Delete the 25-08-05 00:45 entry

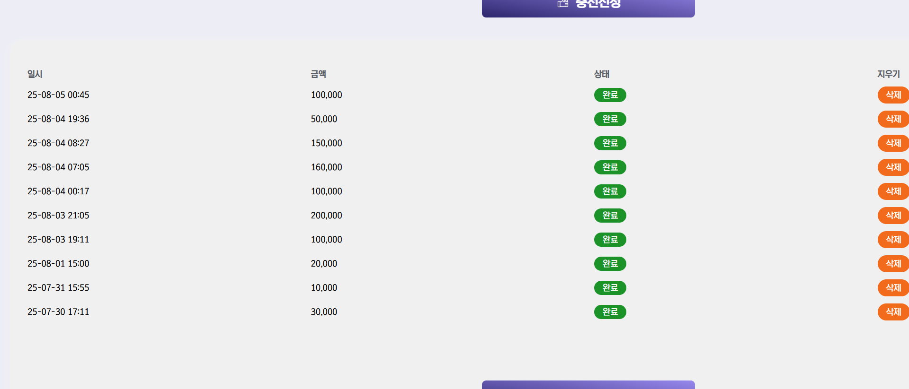click(x=893, y=95)
